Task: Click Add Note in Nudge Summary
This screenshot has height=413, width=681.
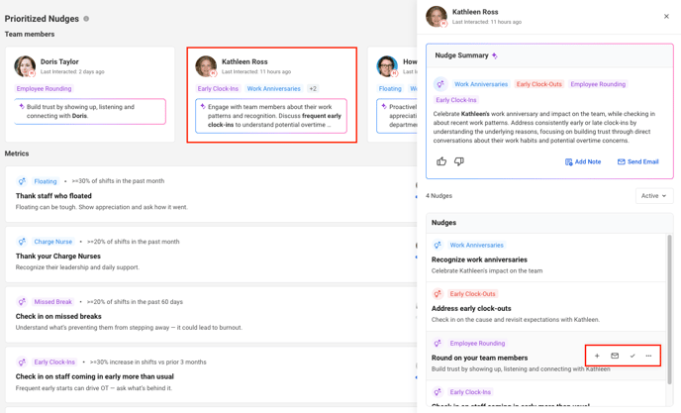Action: (x=583, y=161)
